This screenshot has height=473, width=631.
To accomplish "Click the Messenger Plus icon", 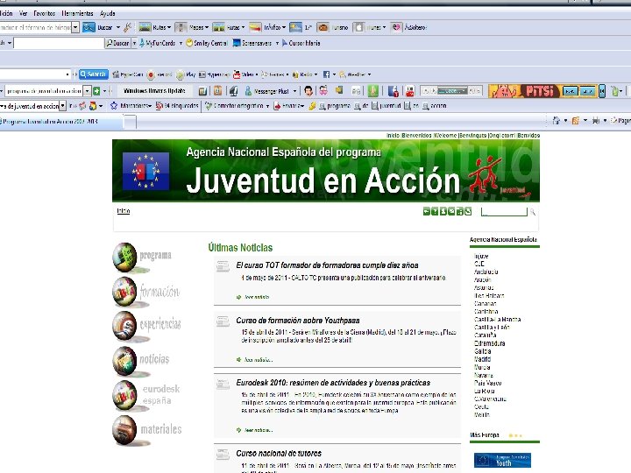I will [x=248, y=91].
